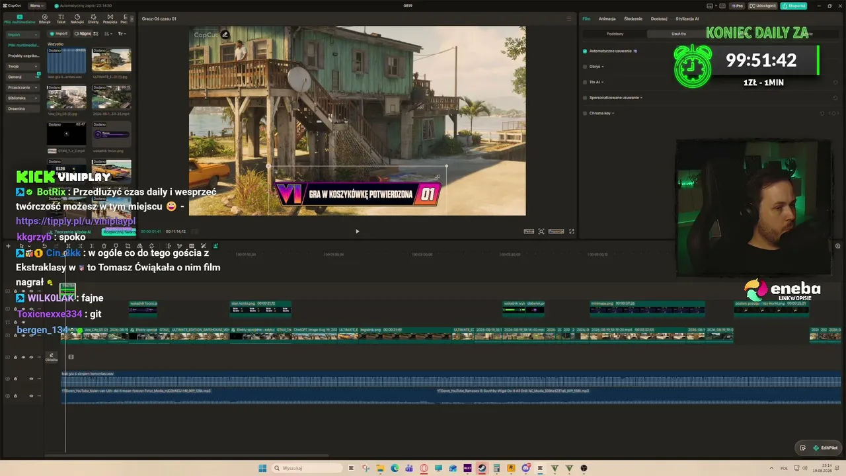The image size is (846, 476).
Task: Open the player panel hamburger menu
Action: (569, 19)
